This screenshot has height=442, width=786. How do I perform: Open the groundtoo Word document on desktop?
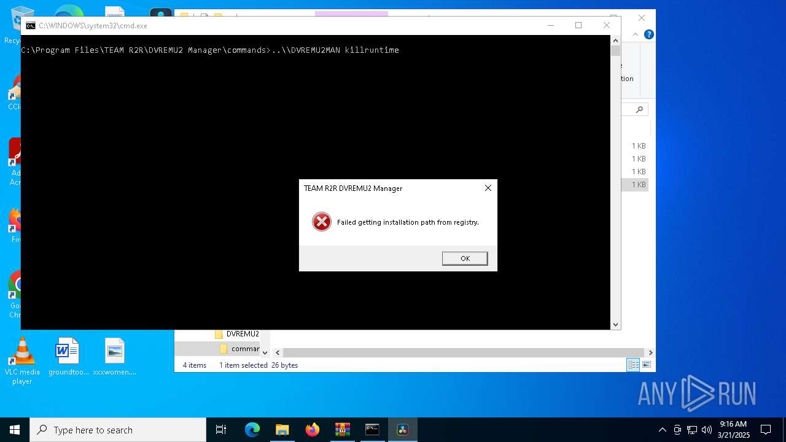(68, 357)
